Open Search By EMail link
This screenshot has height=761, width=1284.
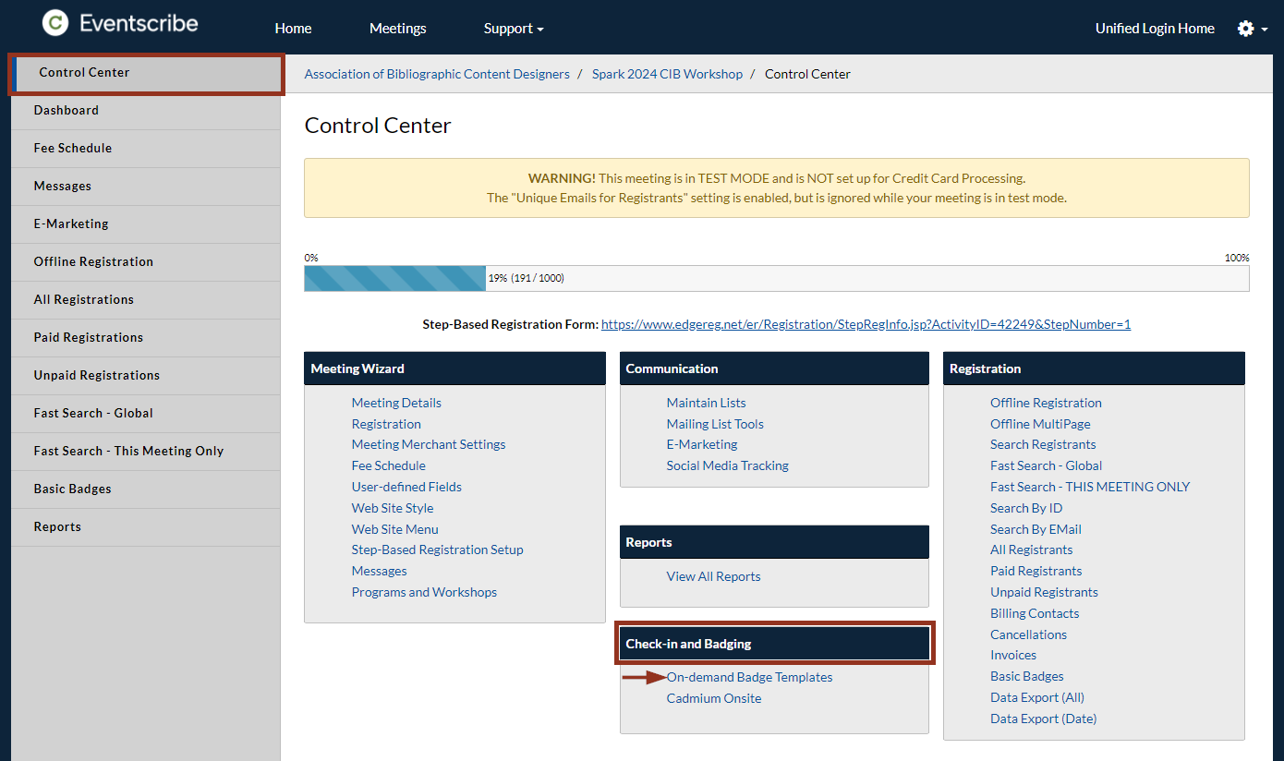(x=1036, y=529)
